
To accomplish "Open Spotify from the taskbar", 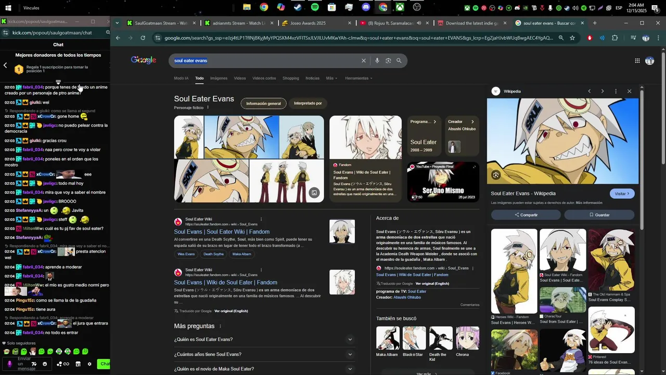I will [315, 7].
